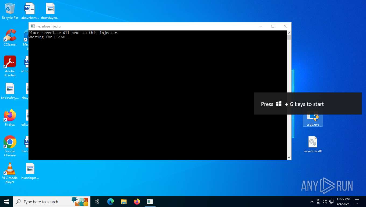Maximize the neverlose injector window
The width and height of the screenshot is (366, 207).
(273, 26)
